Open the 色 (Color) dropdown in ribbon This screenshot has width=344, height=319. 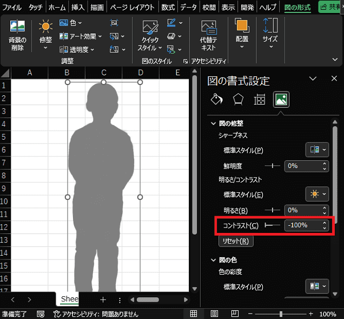(71, 23)
